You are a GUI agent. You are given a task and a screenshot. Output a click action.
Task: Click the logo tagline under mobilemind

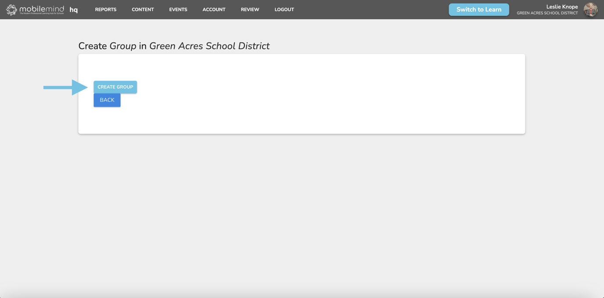tap(42, 14)
